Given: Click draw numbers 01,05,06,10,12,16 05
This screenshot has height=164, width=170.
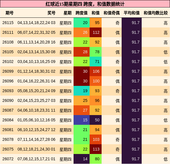Looking at the screenshot, I should (x=36, y=120).
